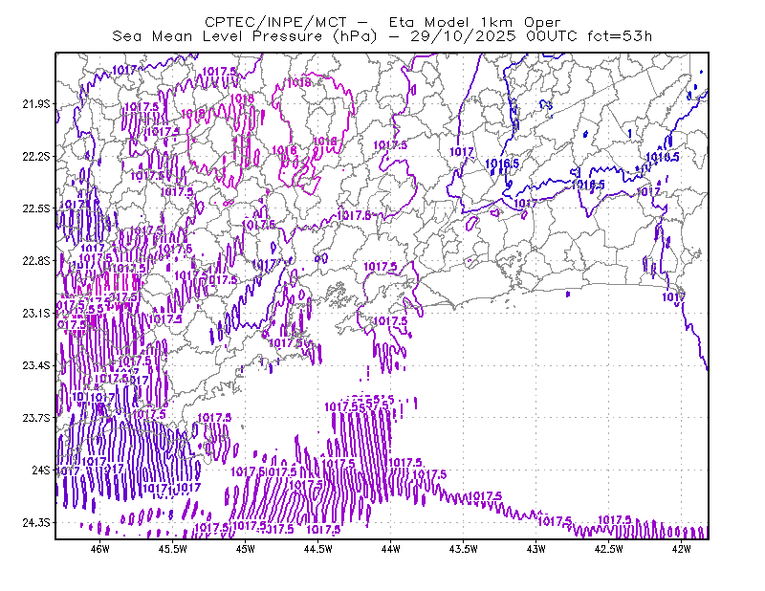The width and height of the screenshot is (765, 591).
Task: Click the 23.1S latitude axis label
Action: pyautogui.click(x=36, y=313)
